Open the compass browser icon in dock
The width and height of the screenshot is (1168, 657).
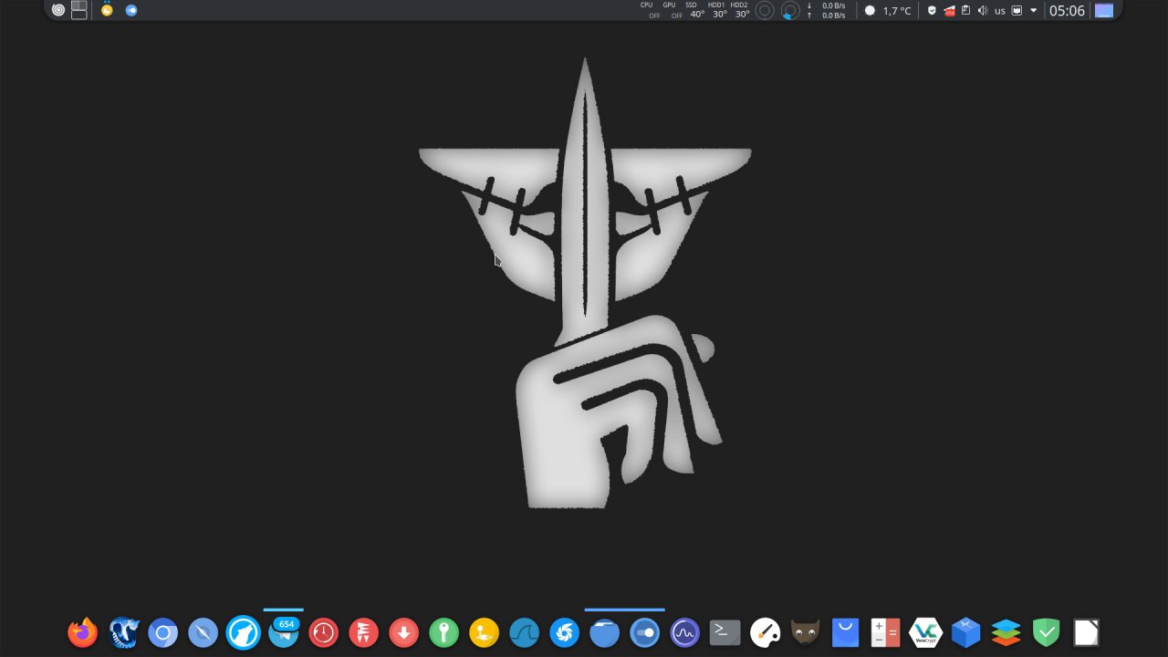[203, 632]
